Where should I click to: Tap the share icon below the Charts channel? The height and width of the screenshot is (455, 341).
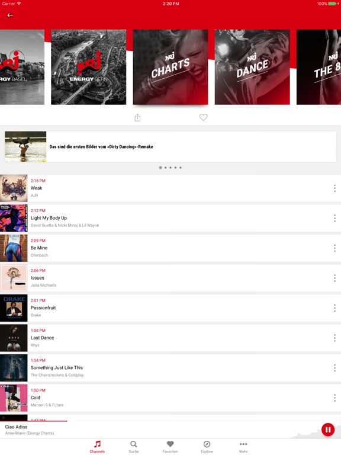click(x=137, y=117)
